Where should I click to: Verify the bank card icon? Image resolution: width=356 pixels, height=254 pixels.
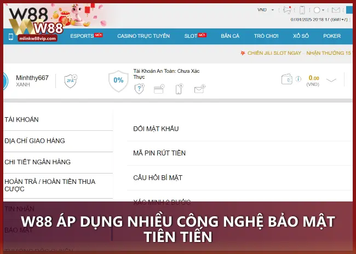(159, 89)
